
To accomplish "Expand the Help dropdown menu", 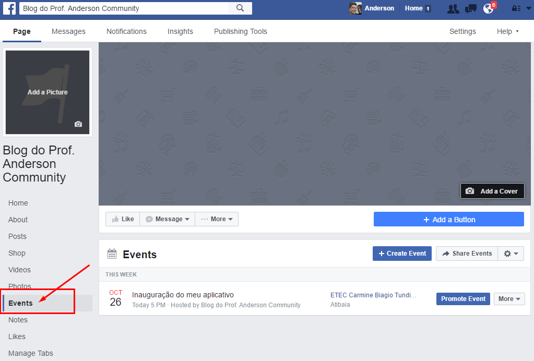I will 507,31.
